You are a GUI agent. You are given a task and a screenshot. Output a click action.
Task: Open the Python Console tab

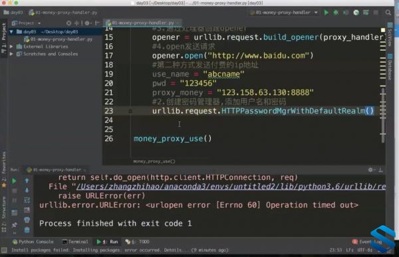point(33,242)
